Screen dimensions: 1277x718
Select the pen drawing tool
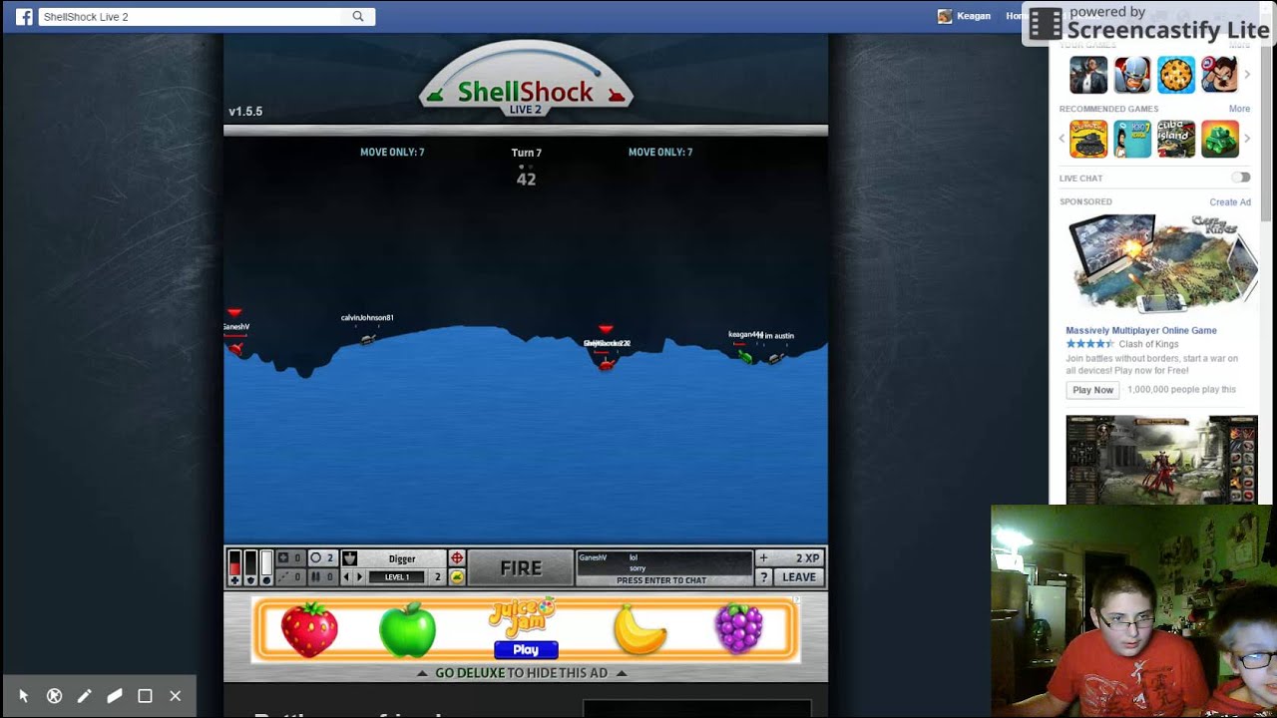[85, 696]
